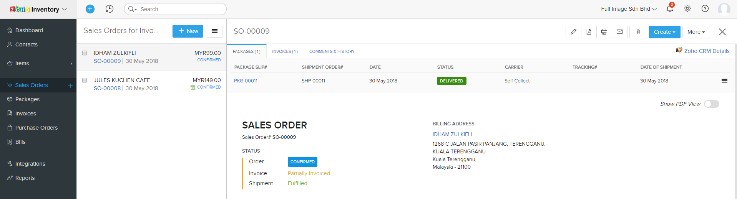737x199 pixels.
Task: Click the blue quick-create plus icon
Action: tap(90, 9)
